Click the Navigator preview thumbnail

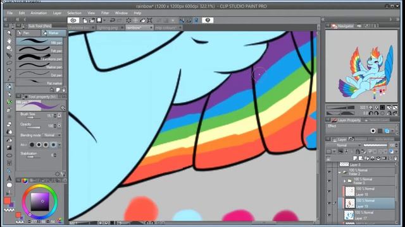(x=361, y=66)
